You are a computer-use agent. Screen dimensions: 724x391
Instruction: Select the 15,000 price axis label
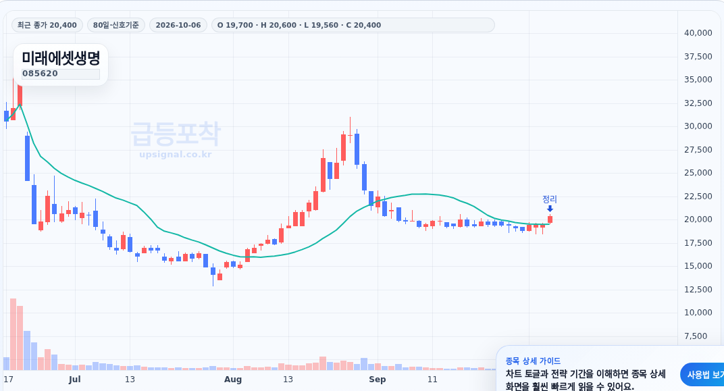click(698, 266)
